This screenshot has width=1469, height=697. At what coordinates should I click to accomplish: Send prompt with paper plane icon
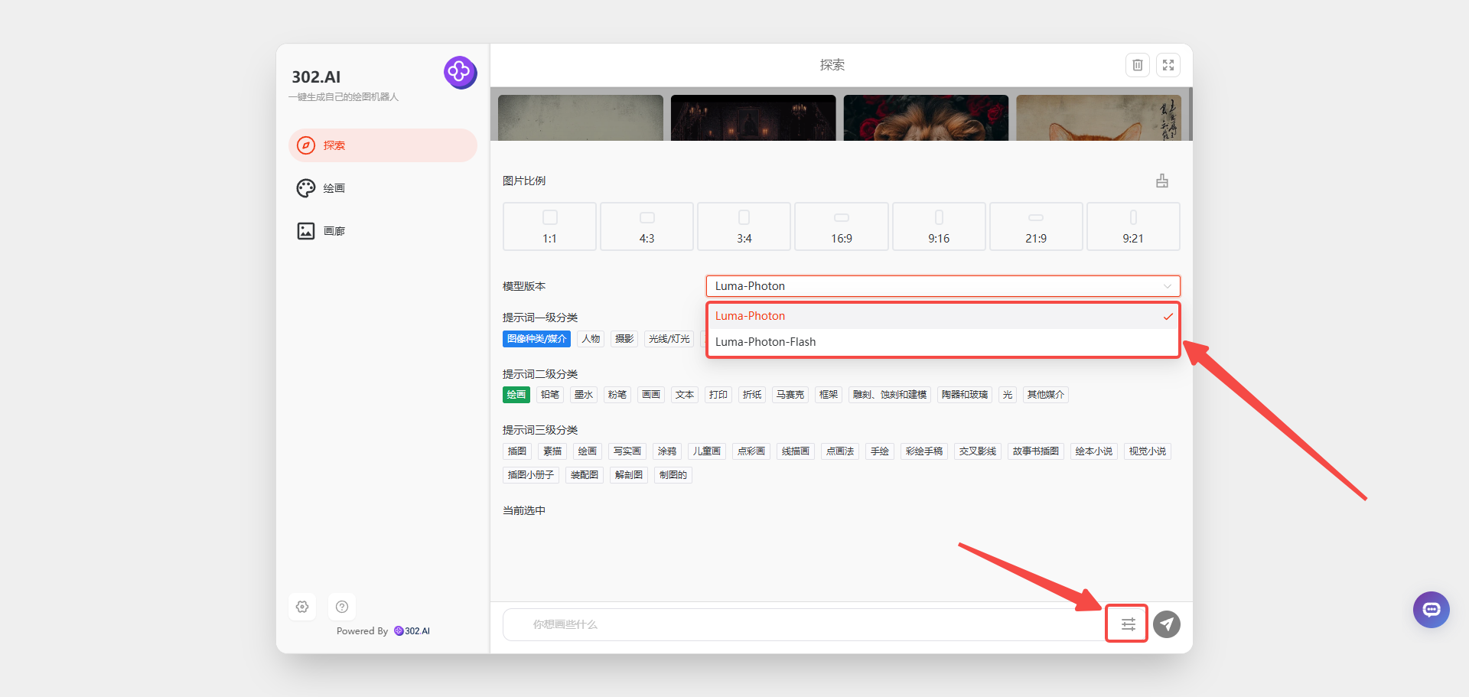(x=1167, y=624)
